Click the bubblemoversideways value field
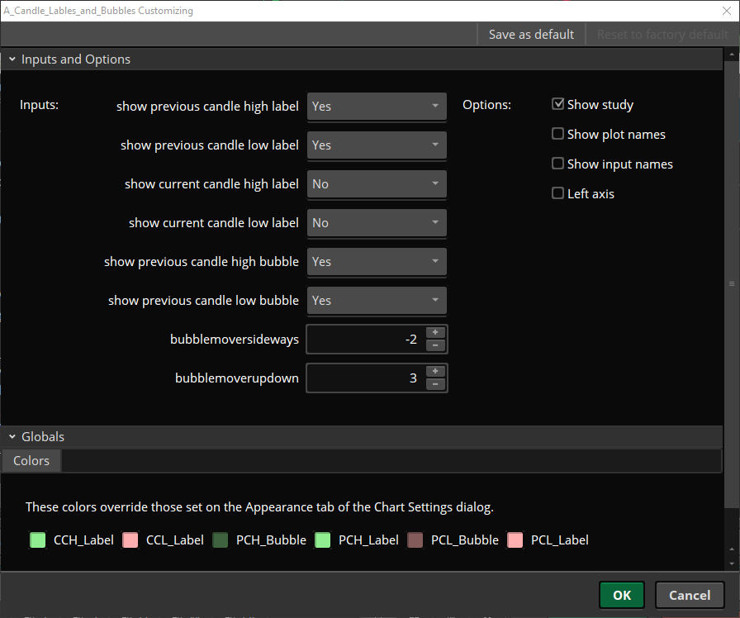The width and height of the screenshot is (740, 618). pos(366,339)
